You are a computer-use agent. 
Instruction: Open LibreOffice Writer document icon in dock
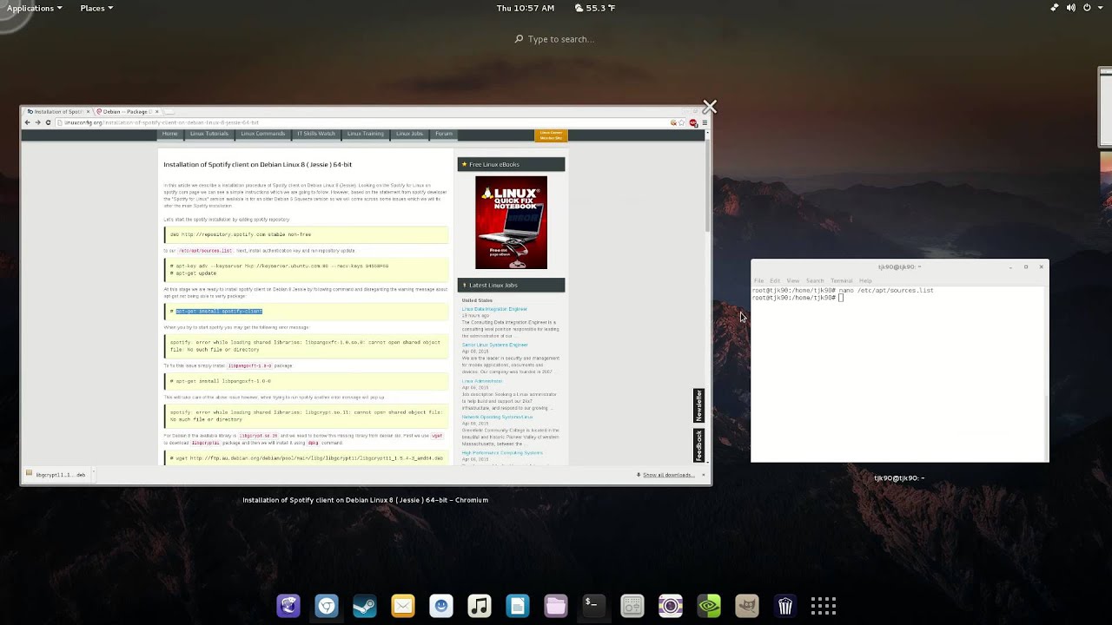point(518,606)
